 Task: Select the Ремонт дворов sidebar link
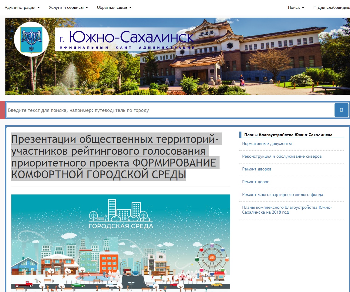point(257,169)
